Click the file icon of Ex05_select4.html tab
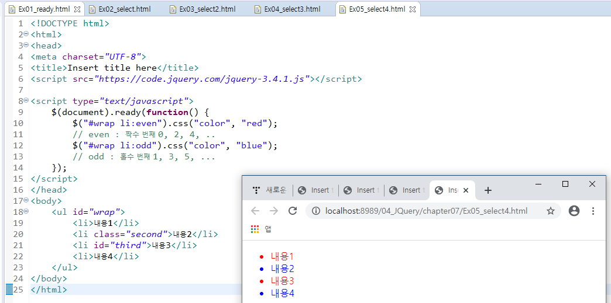The image size is (611, 303). [342, 9]
